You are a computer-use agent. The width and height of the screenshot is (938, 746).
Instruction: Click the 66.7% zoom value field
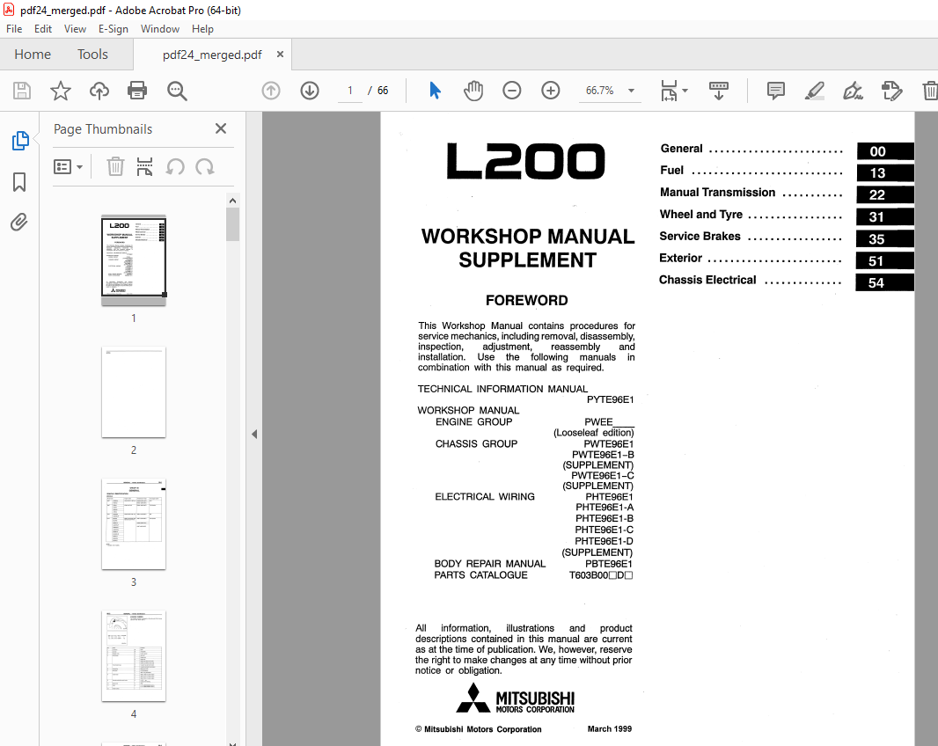click(x=599, y=91)
